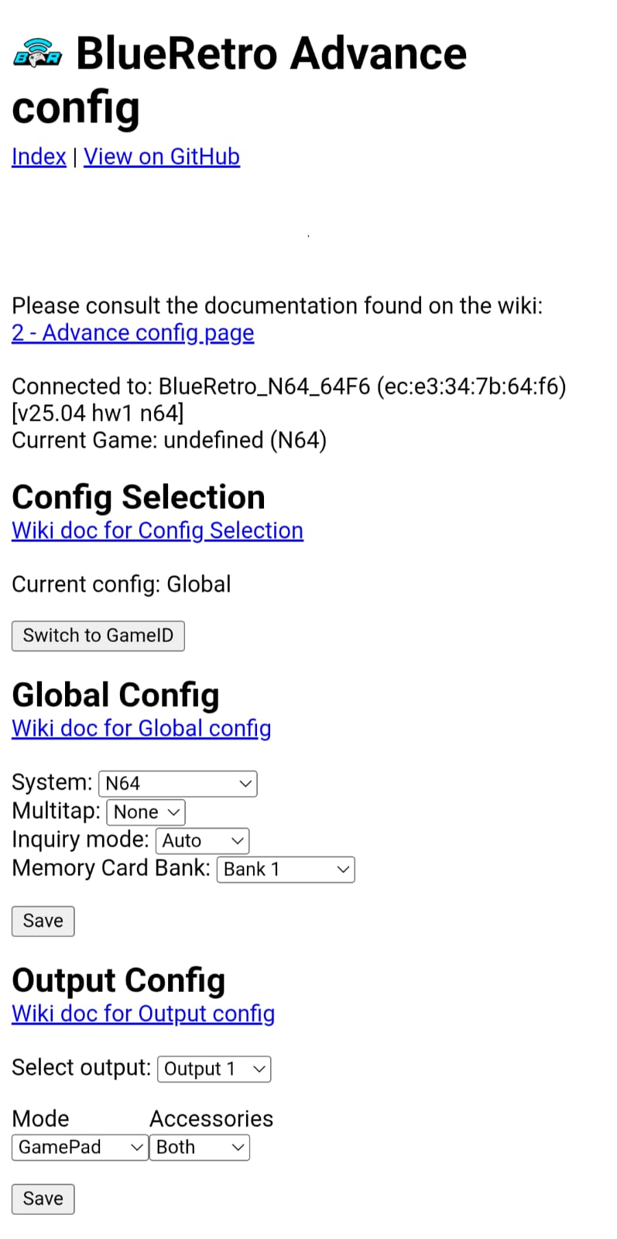Screen dimensions: 617x1239
Task: Expand the Inquiry mode dropdown
Action: click(x=202, y=841)
